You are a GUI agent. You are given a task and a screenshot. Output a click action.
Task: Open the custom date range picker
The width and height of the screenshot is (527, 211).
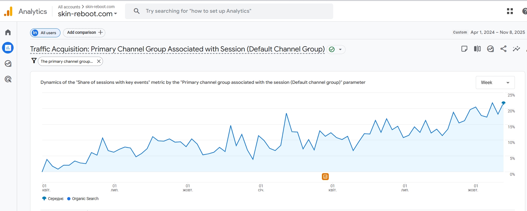click(x=497, y=32)
